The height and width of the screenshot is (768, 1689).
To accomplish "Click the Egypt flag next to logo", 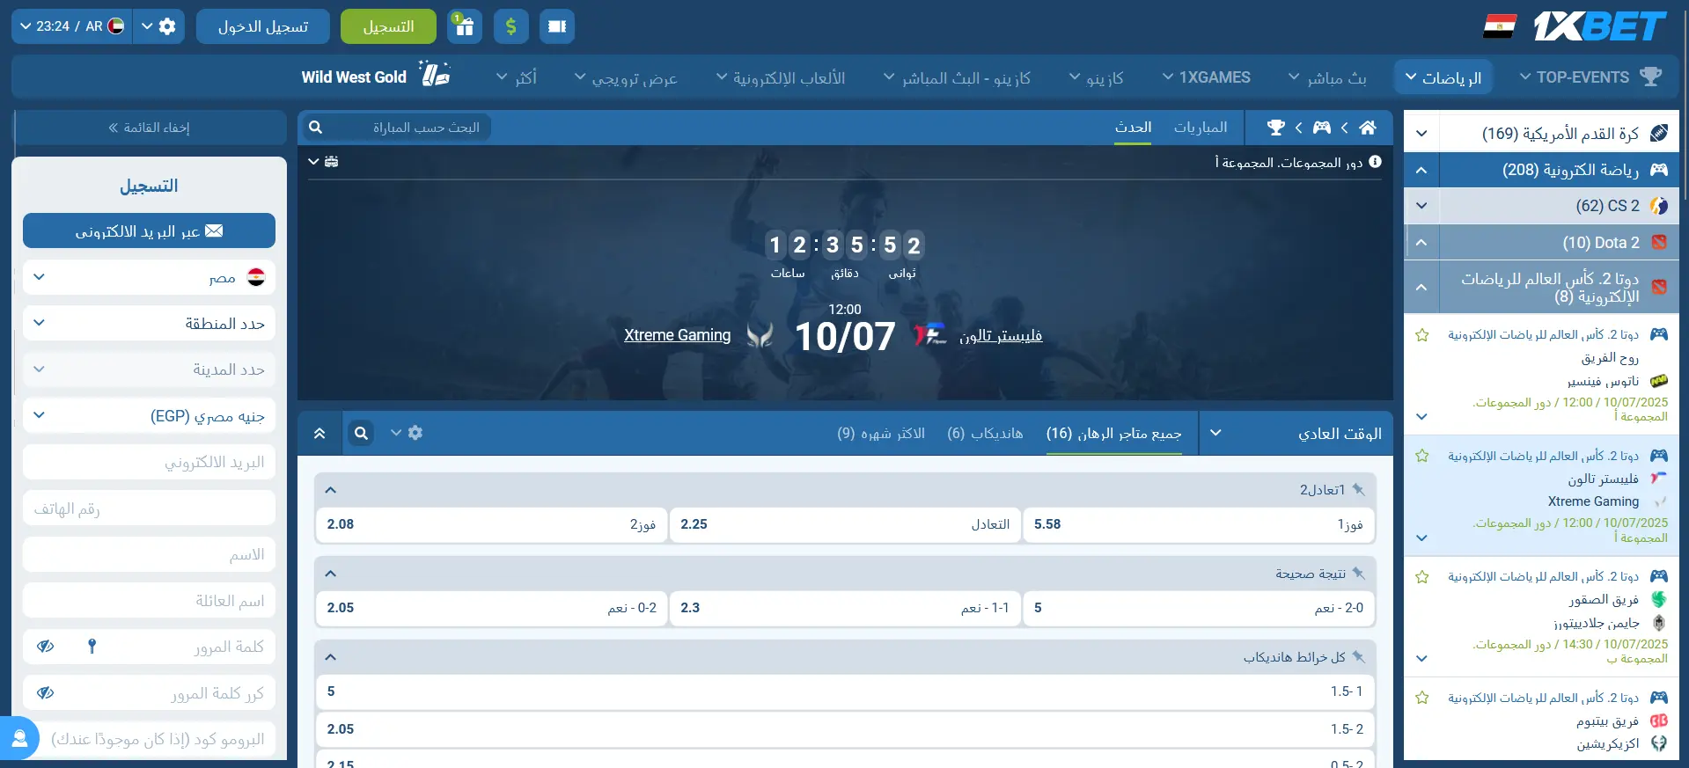I will point(1499,26).
